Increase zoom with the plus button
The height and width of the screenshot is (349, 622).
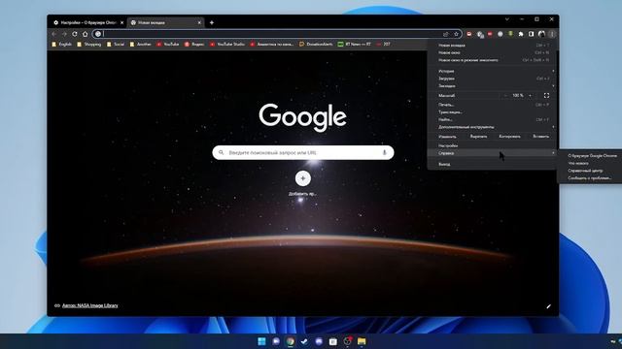click(x=530, y=95)
